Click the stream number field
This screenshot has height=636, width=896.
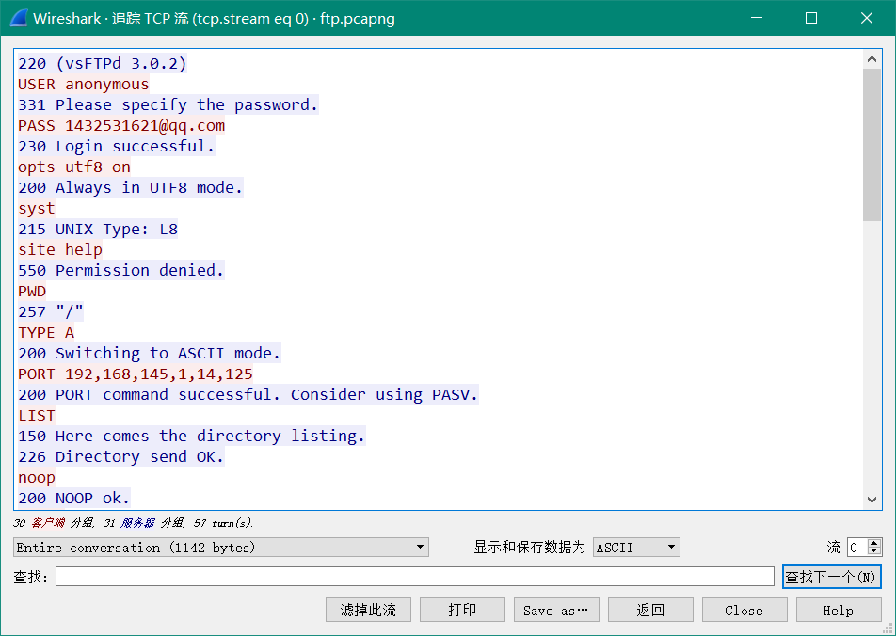(x=856, y=548)
